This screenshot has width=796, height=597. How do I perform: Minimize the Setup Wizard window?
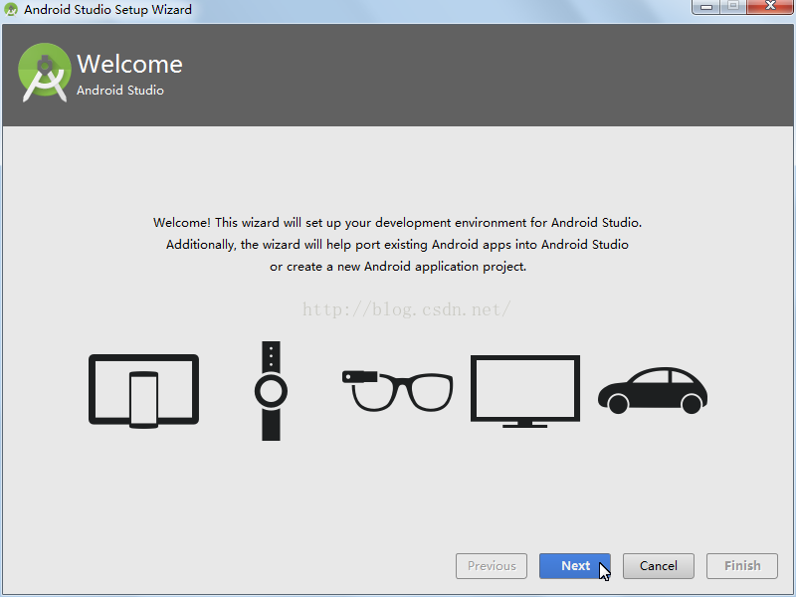(705, 8)
